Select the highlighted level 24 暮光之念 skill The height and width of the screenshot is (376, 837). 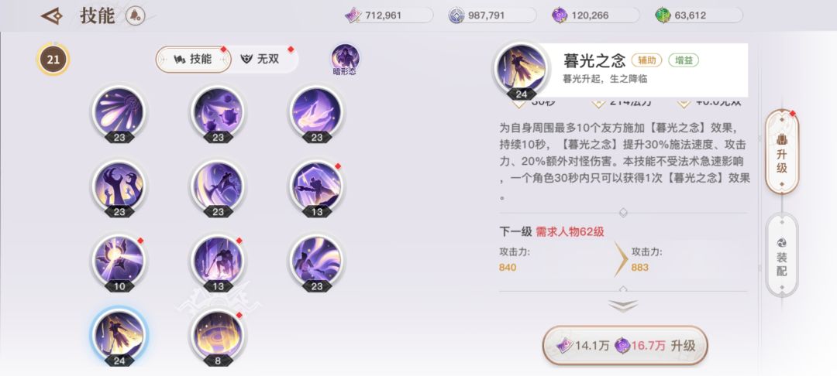[x=119, y=337]
